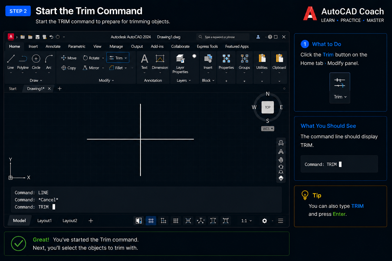The height and width of the screenshot is (261, 392).
Task: Click the command line TRIM prompt
Action: click(x=35, y=207)
